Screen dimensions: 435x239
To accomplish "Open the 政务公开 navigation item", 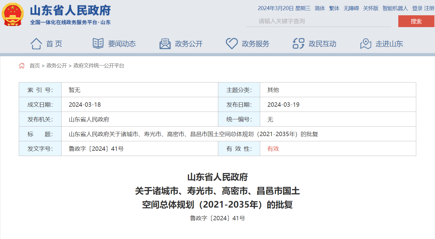I will pos(189,44).
